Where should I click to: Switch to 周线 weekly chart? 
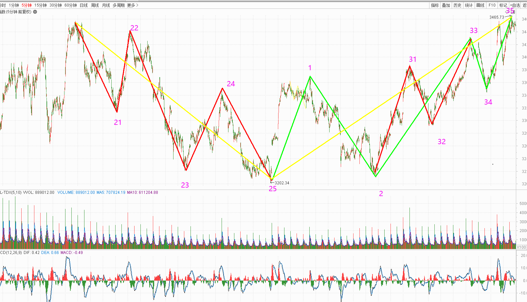[x=95, y=5]
